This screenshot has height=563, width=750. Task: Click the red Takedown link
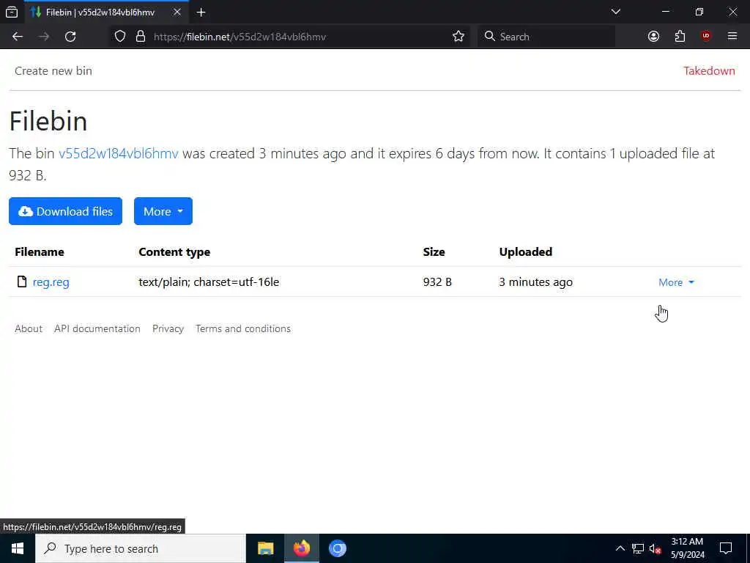[709, 71]
